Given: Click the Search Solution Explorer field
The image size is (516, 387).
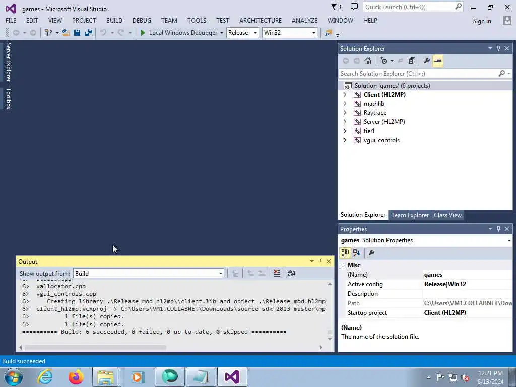Looking at the screenshot, I should pyautogui.click(x=419, y=74).
